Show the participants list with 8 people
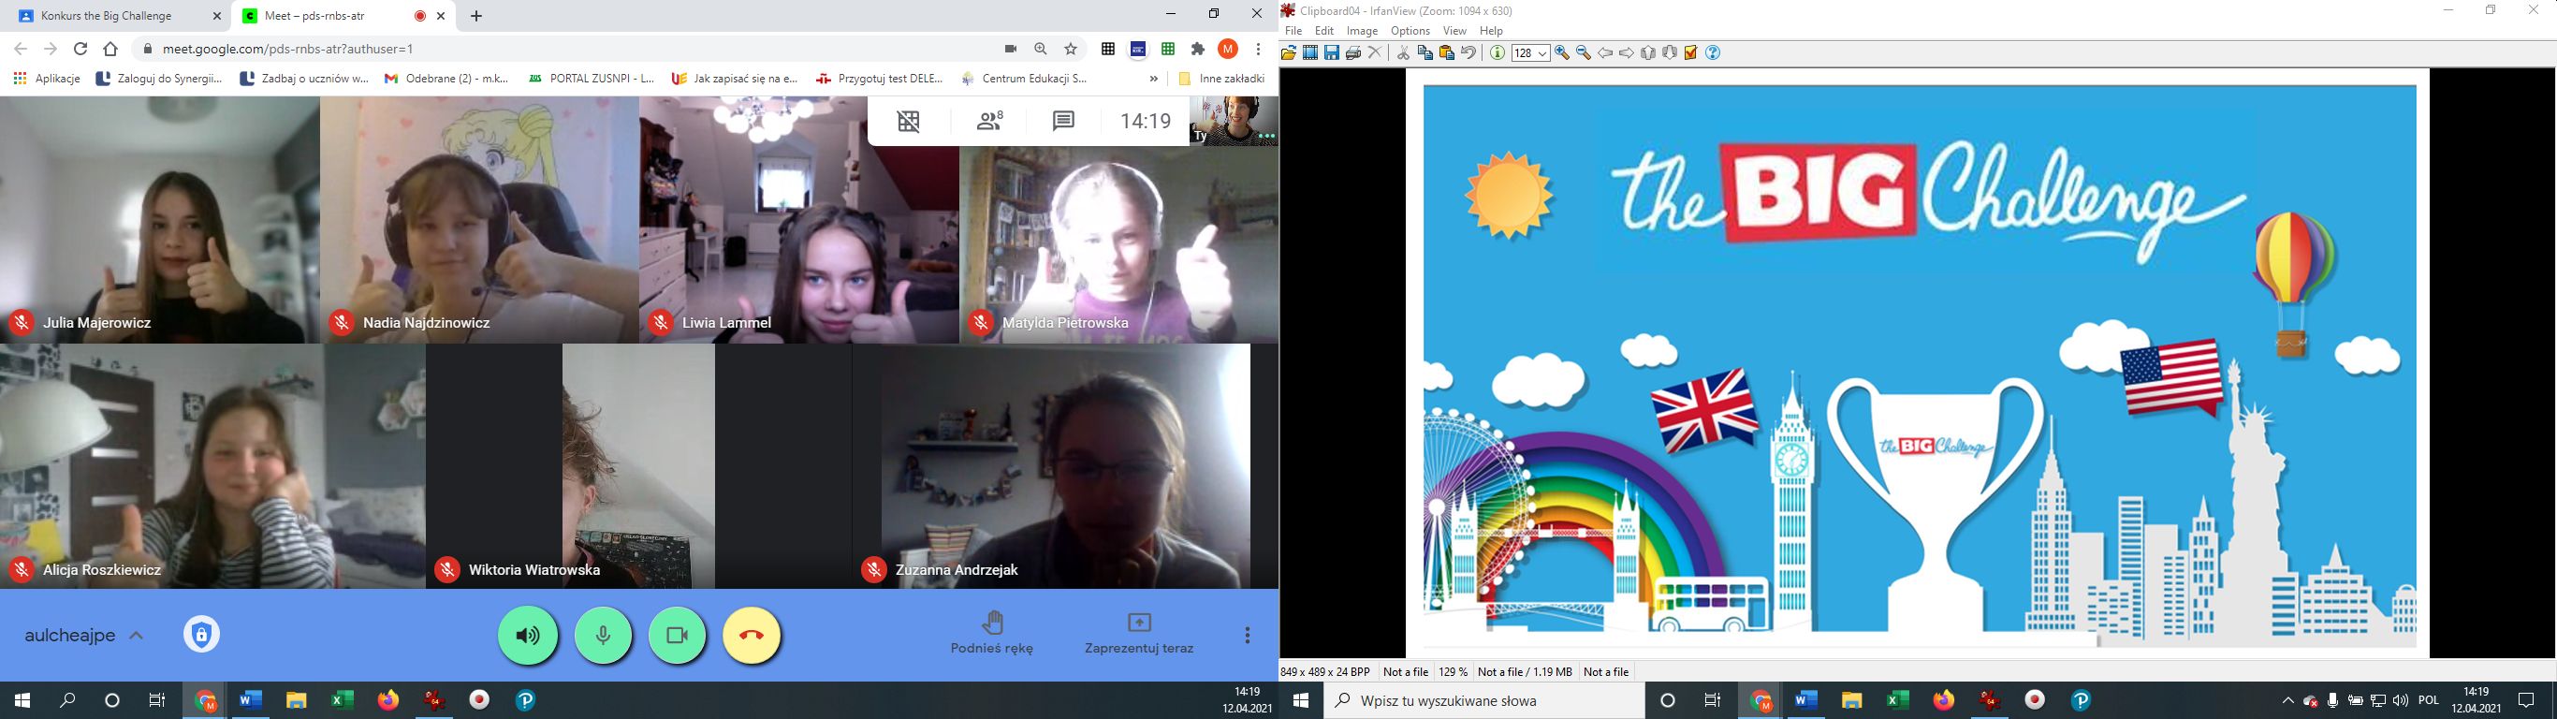 [x=989, y=121]
